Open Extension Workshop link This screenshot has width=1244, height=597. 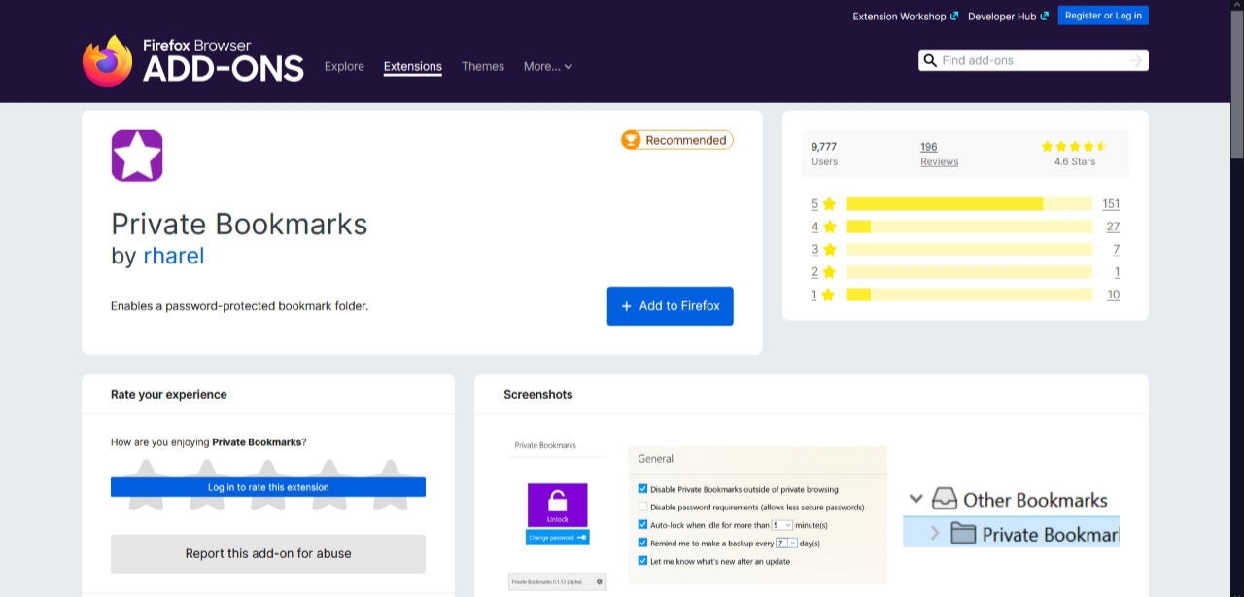906,17
